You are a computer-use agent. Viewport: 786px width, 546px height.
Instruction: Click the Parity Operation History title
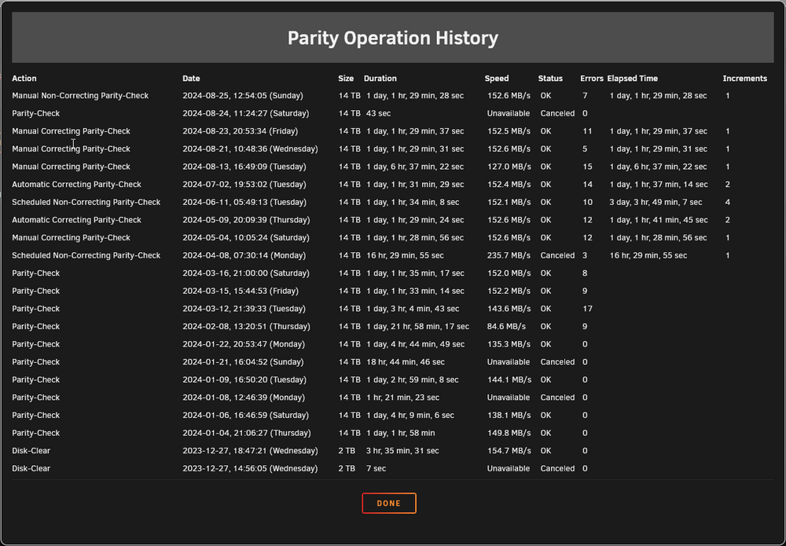point(393,38)
